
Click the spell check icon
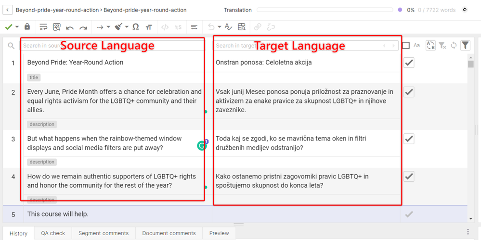tap(228, 27)
